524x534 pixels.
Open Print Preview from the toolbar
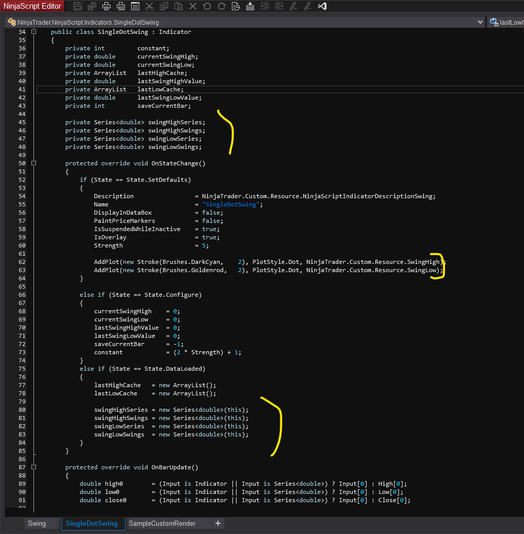(121, 7)
